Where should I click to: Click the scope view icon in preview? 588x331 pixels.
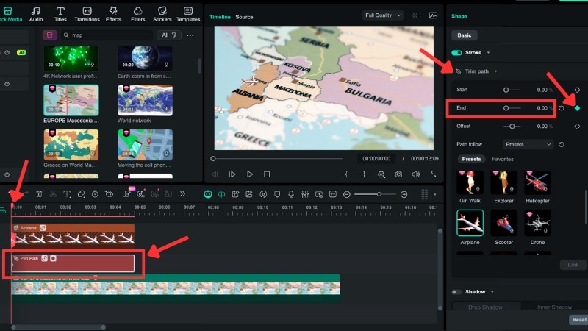coord(433,15)
